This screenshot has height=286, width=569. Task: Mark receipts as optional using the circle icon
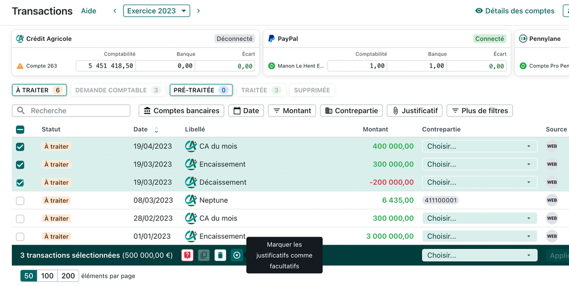click(x=237, y=255)
